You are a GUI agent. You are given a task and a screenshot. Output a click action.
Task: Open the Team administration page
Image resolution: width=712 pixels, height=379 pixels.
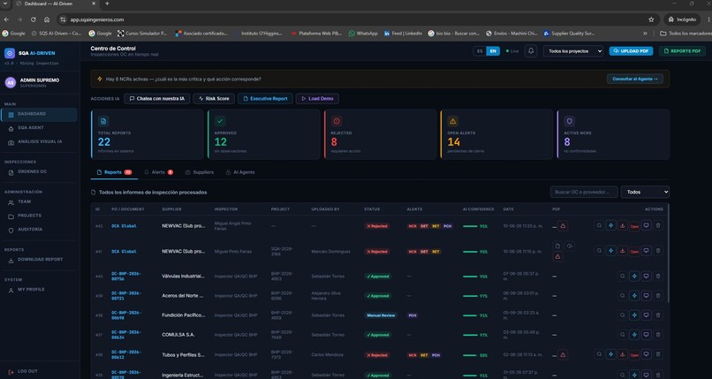pos(39,202)
